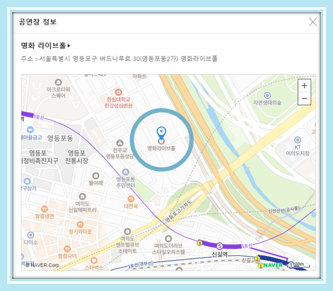Click the 여의도더리브 스타일오피스텔 icon
Screen dimensions: 333x291
(x=168, y=238)
